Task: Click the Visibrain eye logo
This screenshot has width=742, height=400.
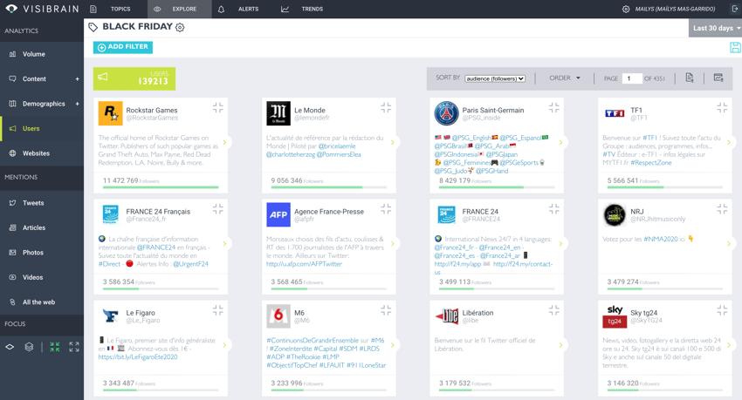Action: pyautogui.click(x=11, y=9)
